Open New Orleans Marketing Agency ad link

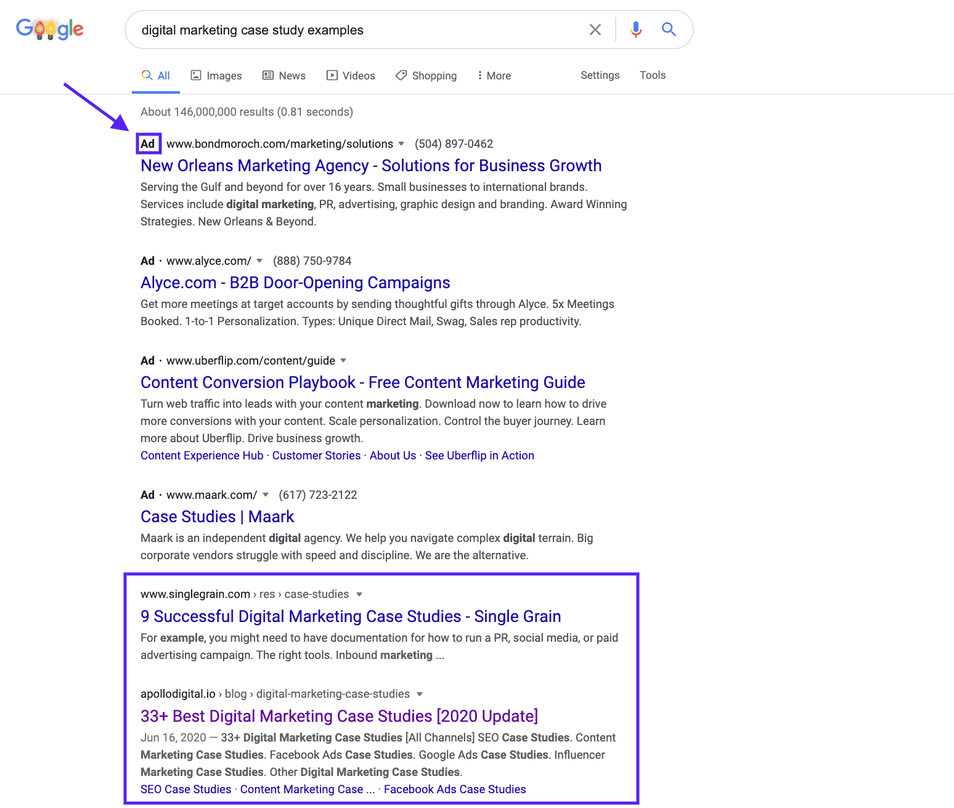(371, 166)
